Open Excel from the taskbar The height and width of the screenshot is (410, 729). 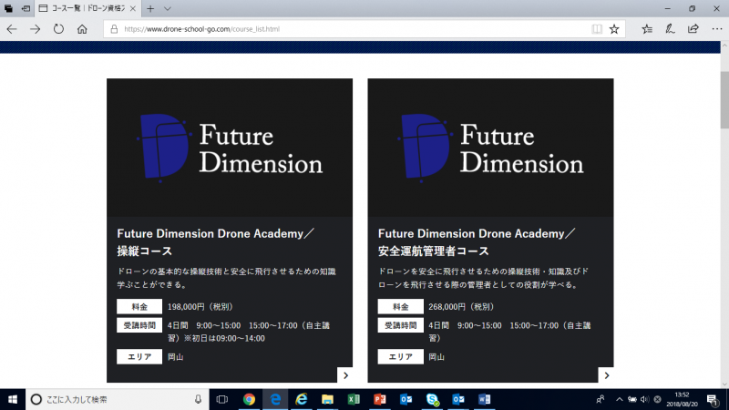(354, 399)
